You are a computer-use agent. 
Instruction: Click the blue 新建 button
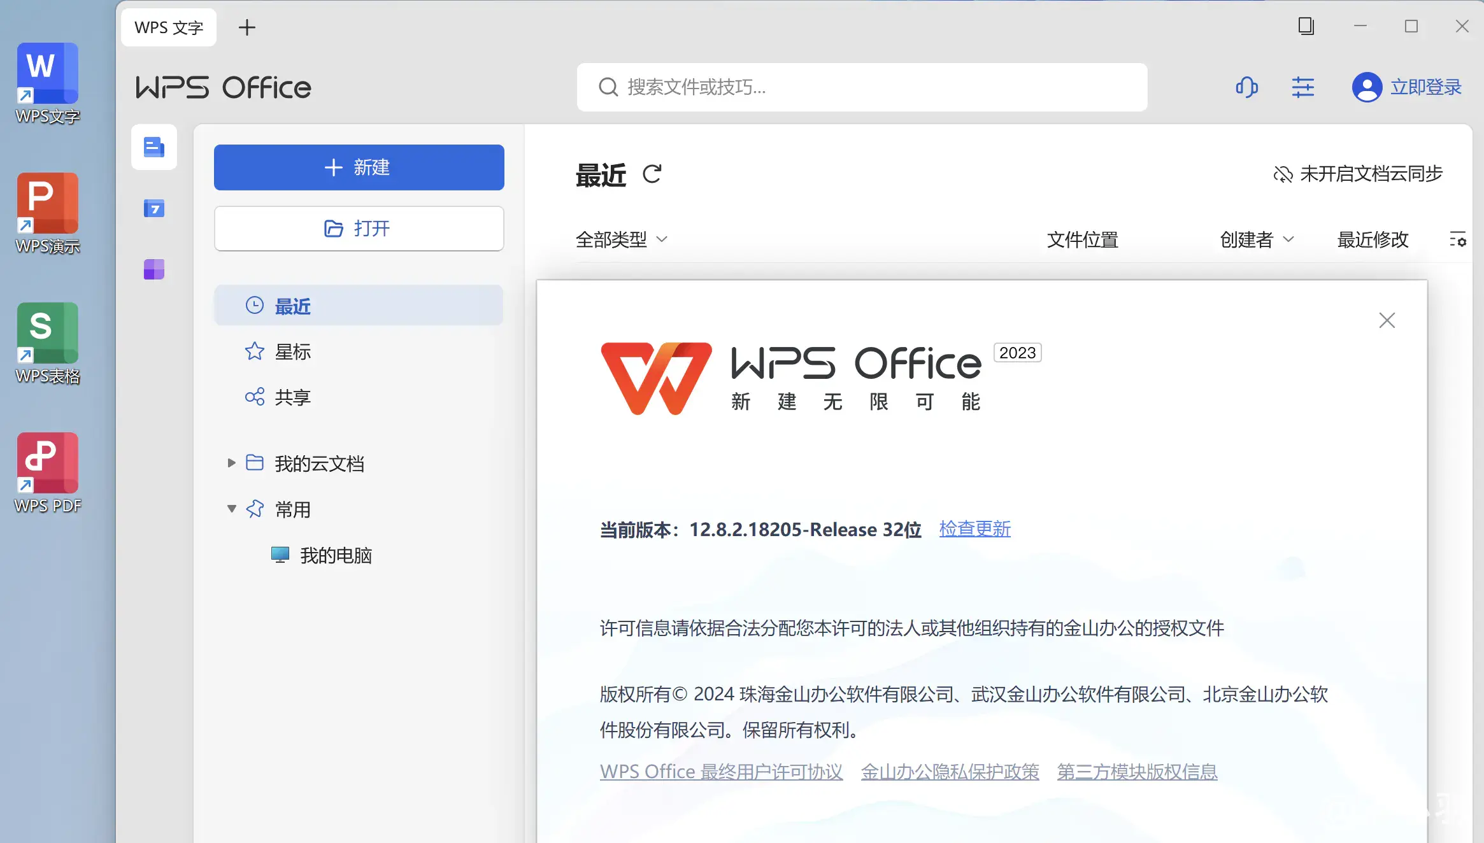point(359,167)
